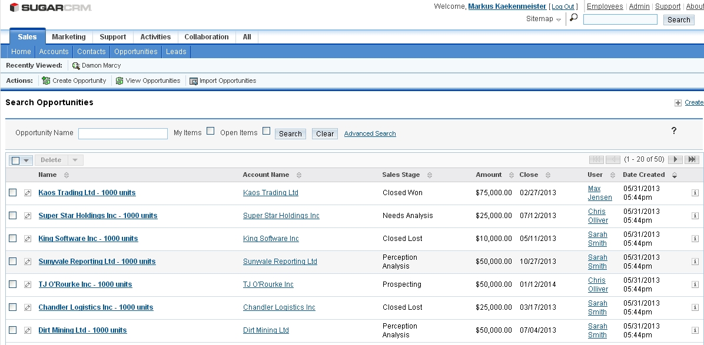Show info details for King Software Inc row

pyautogui.click(x=695, y=239)
